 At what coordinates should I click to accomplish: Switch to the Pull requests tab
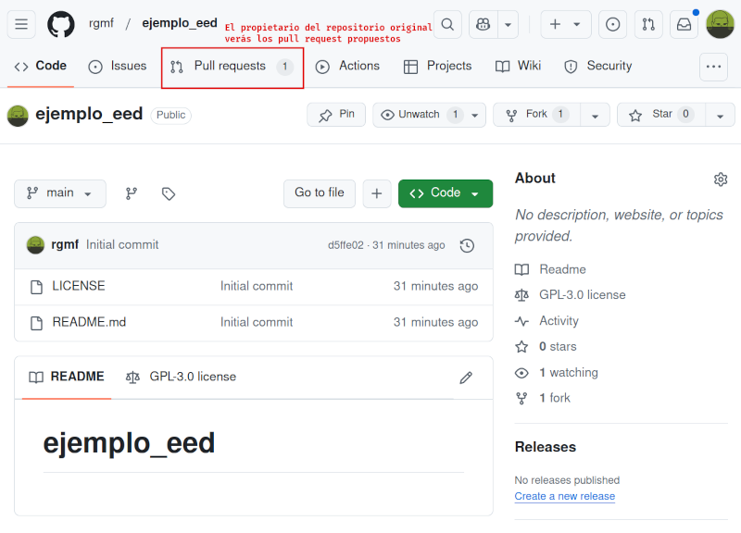[232, 67]
